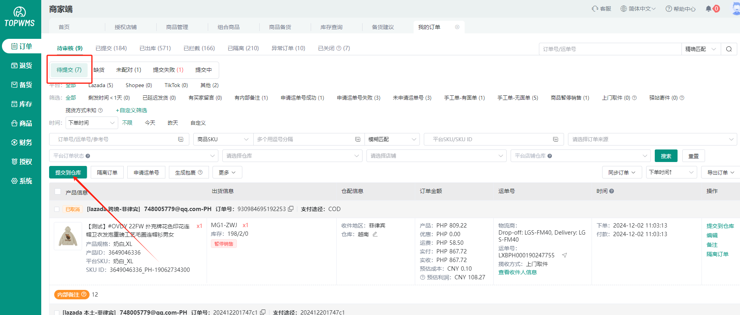Viewport: 740px width, 315px height.
Task: Open the 退货 sidebar section
Action: [x=22, y=66]
